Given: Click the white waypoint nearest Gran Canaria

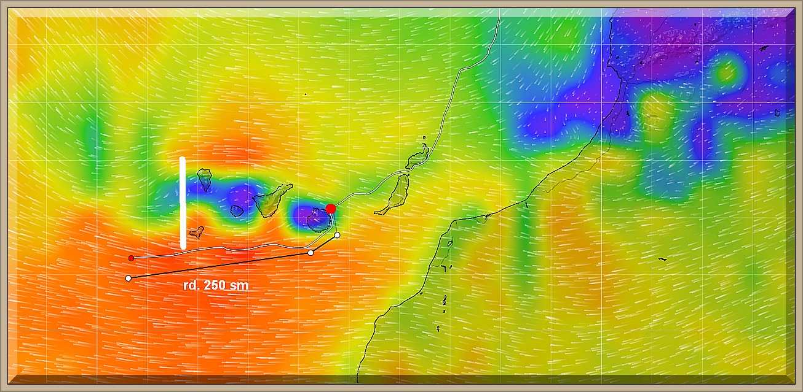Looking at the screenshot, I should tap(337, 235).
